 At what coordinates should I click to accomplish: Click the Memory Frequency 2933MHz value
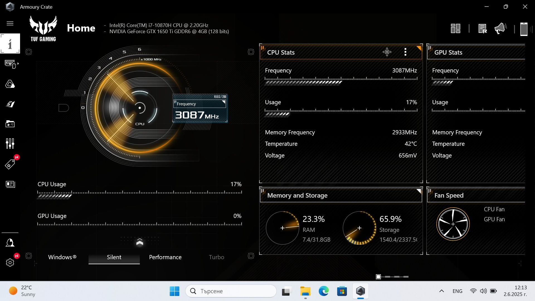[405, 132]
